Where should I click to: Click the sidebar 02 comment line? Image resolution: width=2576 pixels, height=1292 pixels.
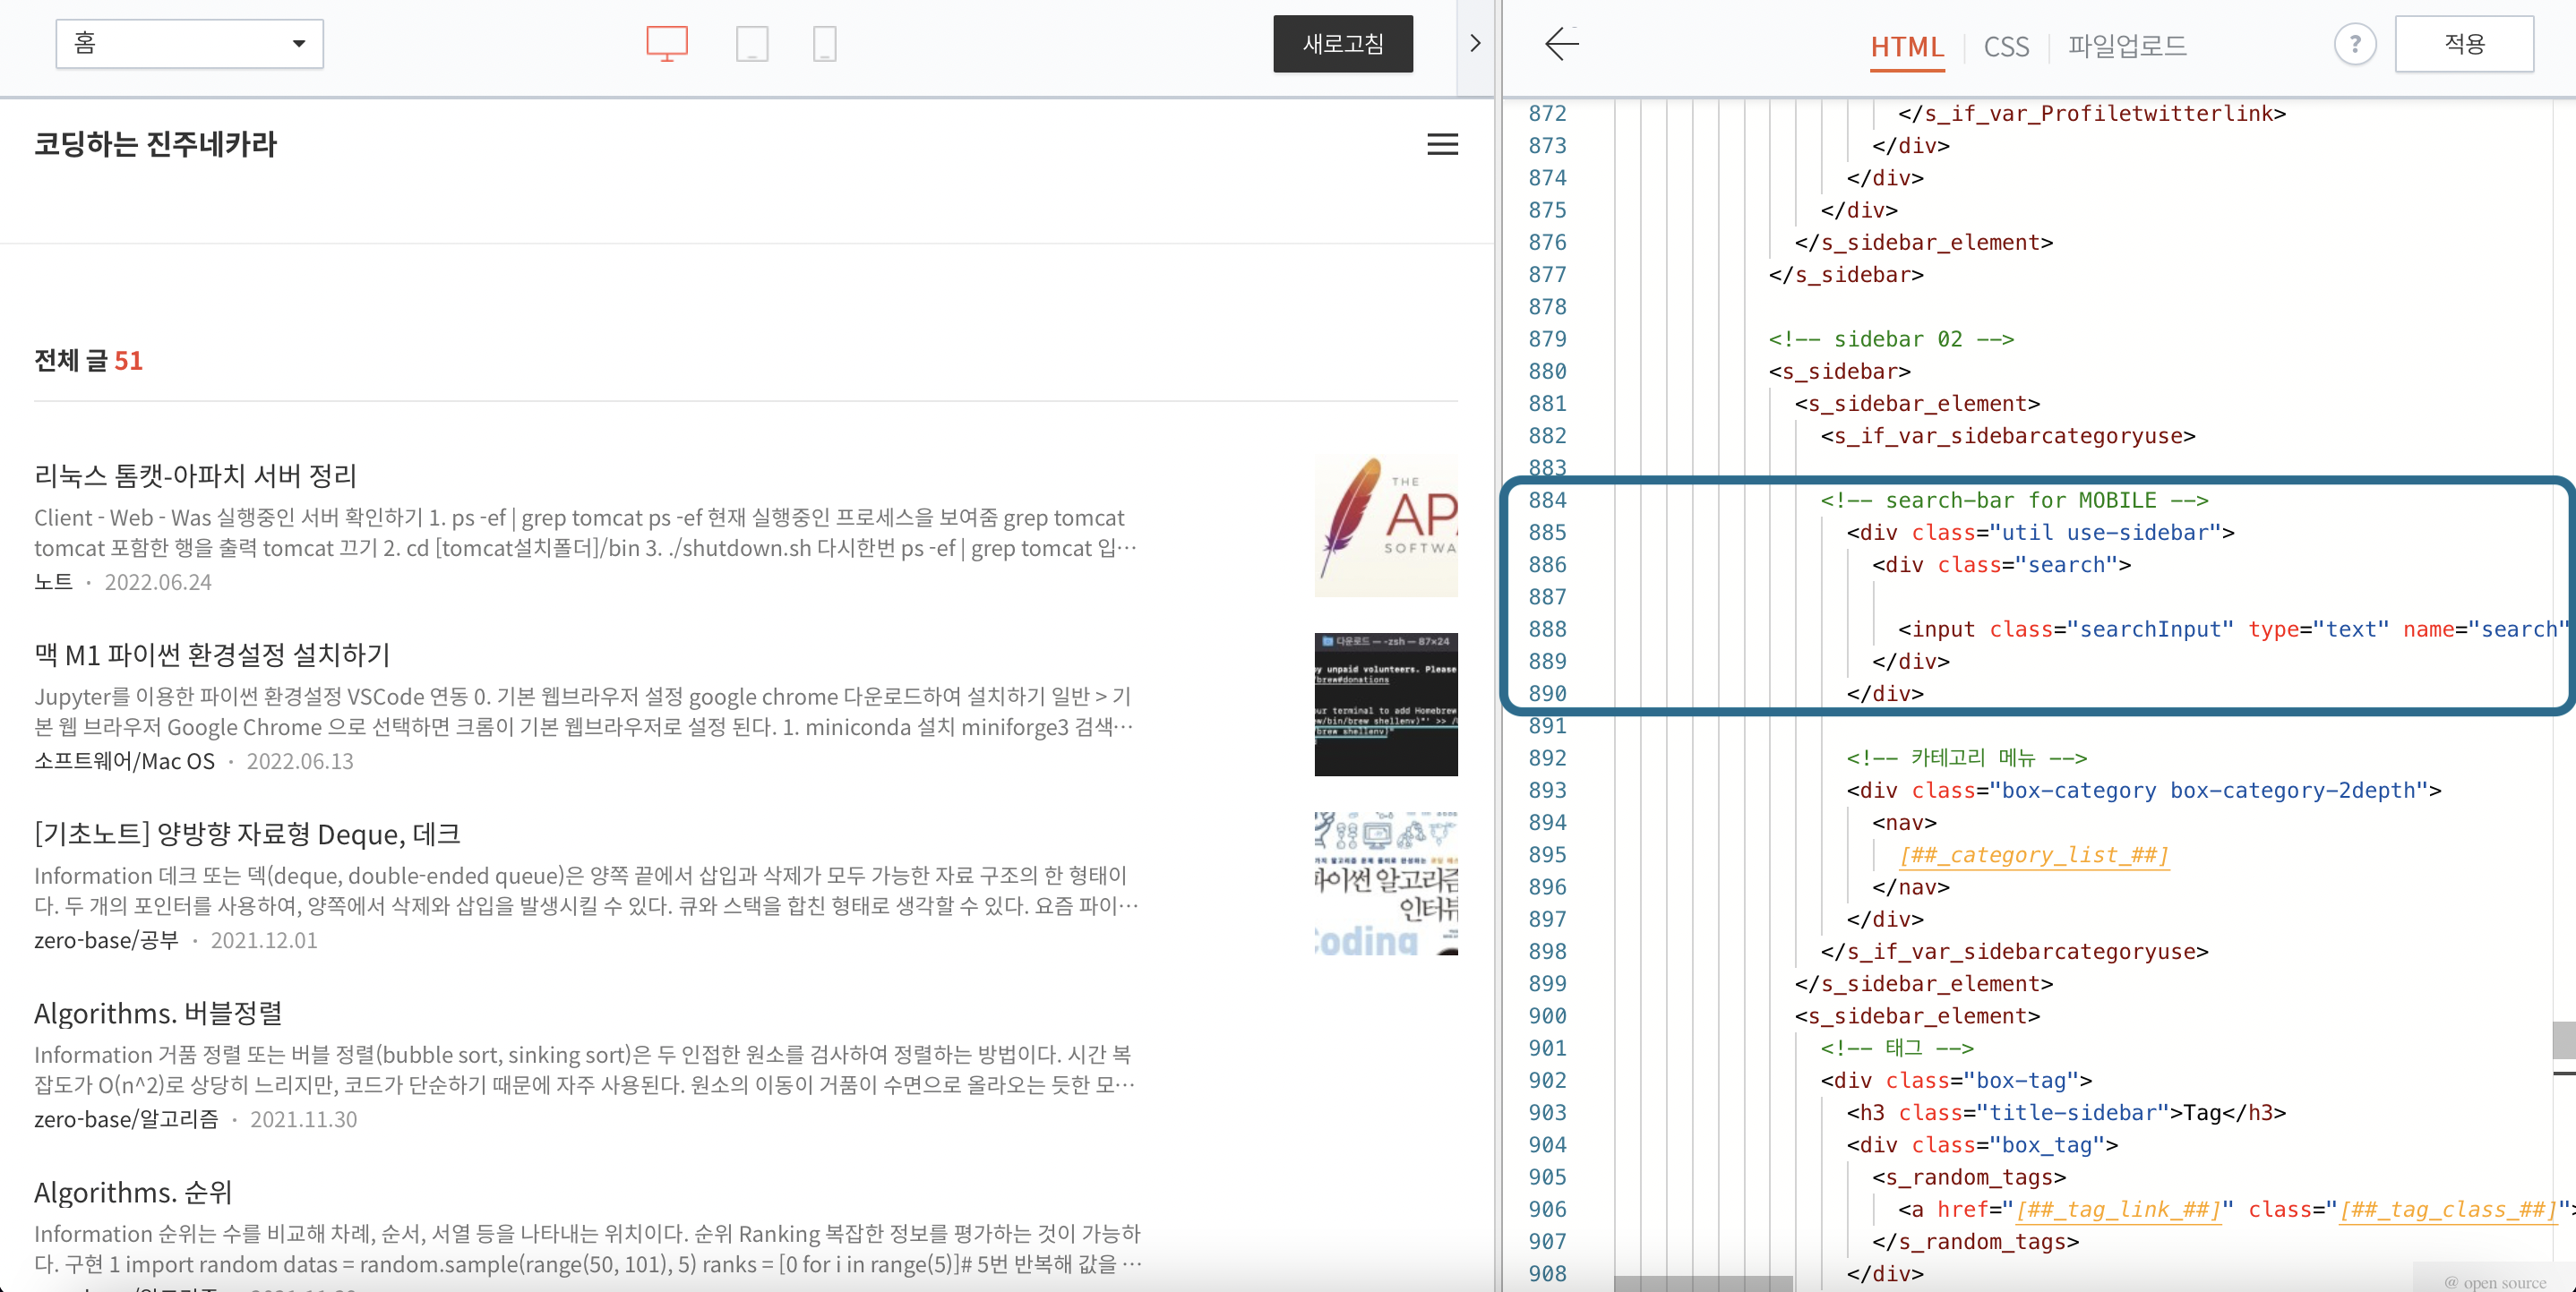[1891, 339]
